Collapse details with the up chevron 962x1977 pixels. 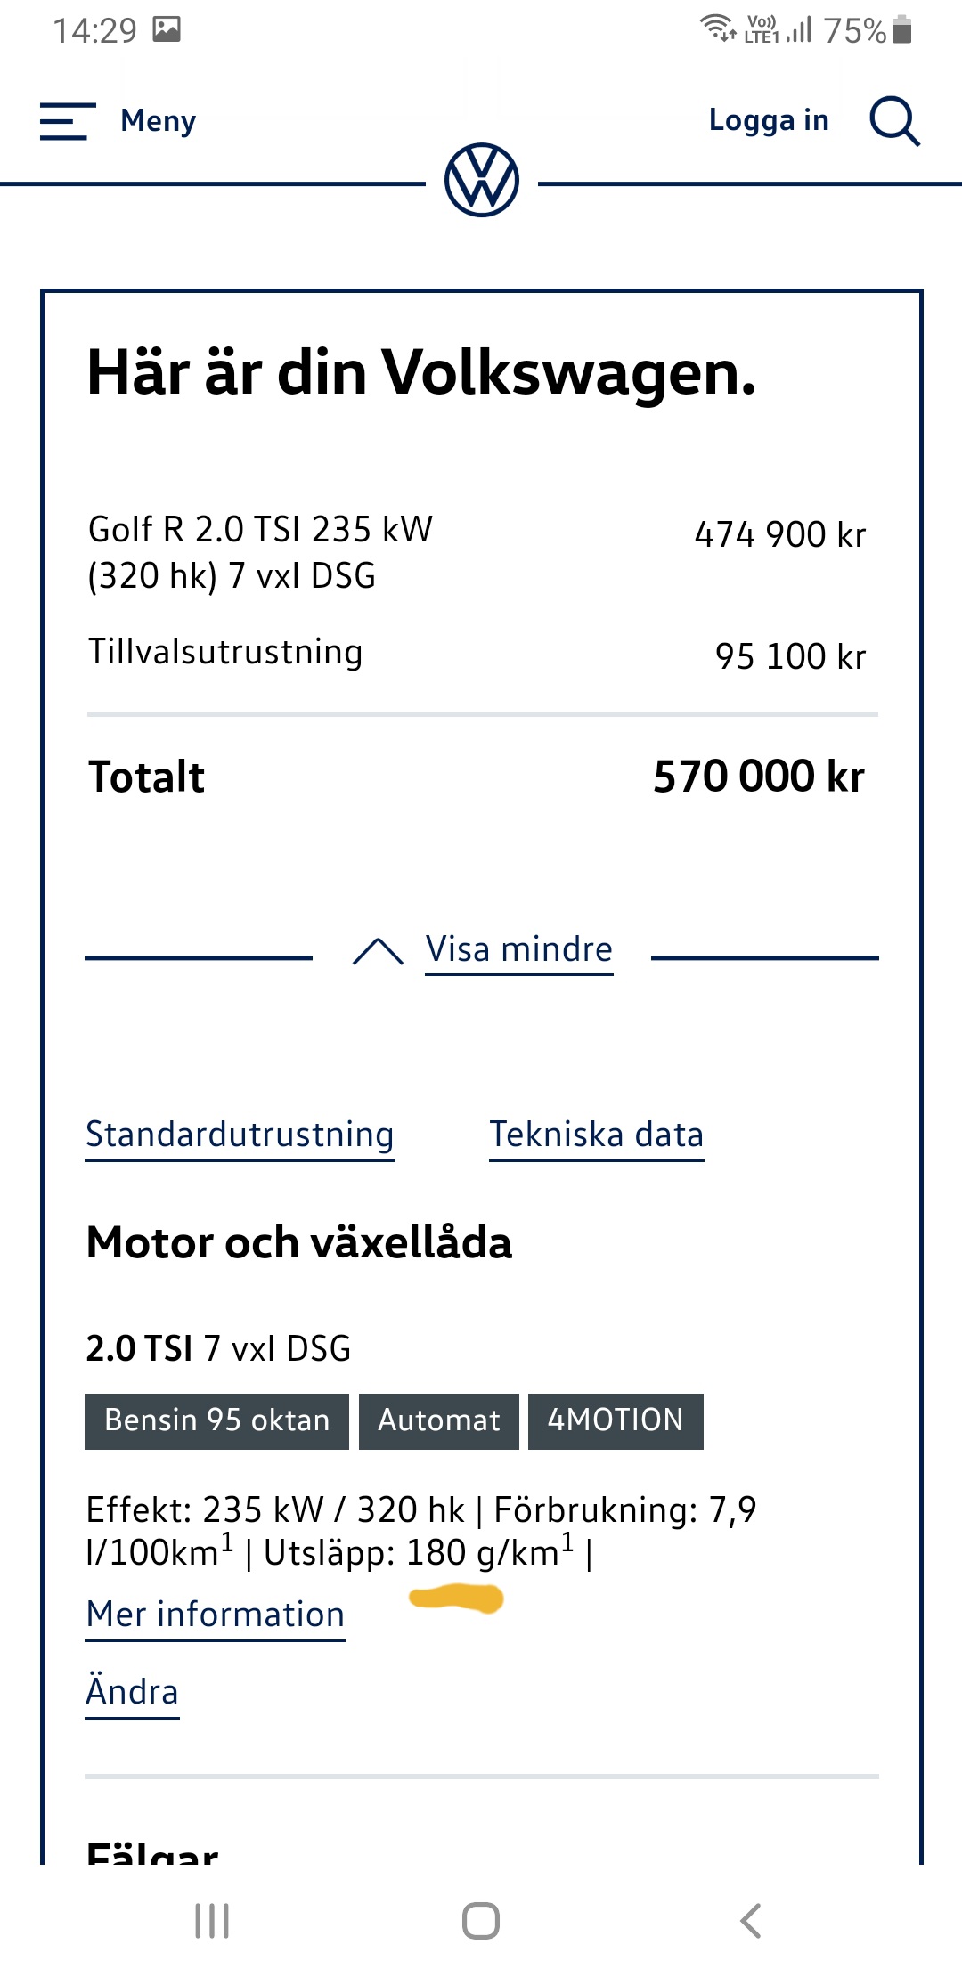point(378,951)
